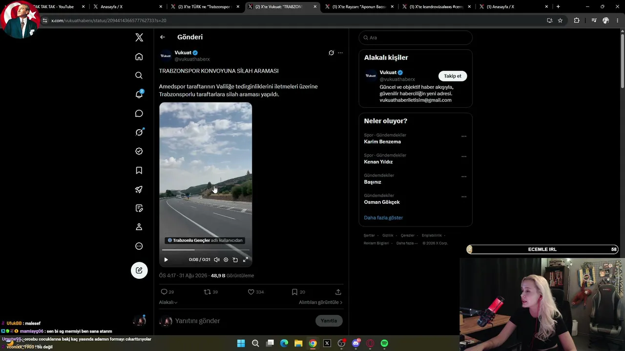Open the Home feed icon in sidebar
This screenshot has height=351, width=625.
click(139, 57)
